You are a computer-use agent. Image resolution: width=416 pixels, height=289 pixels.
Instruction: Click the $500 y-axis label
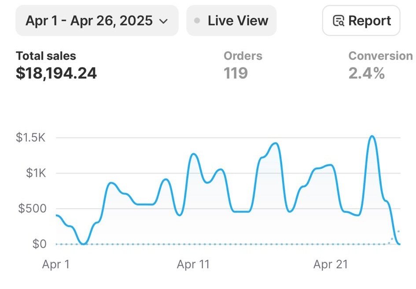point(32,208)
